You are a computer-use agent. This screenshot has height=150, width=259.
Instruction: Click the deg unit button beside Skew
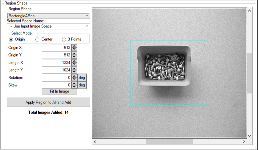(x=82, y=85)
